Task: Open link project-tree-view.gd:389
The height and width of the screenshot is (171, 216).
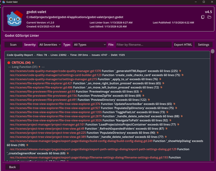Action: point(48,137)
